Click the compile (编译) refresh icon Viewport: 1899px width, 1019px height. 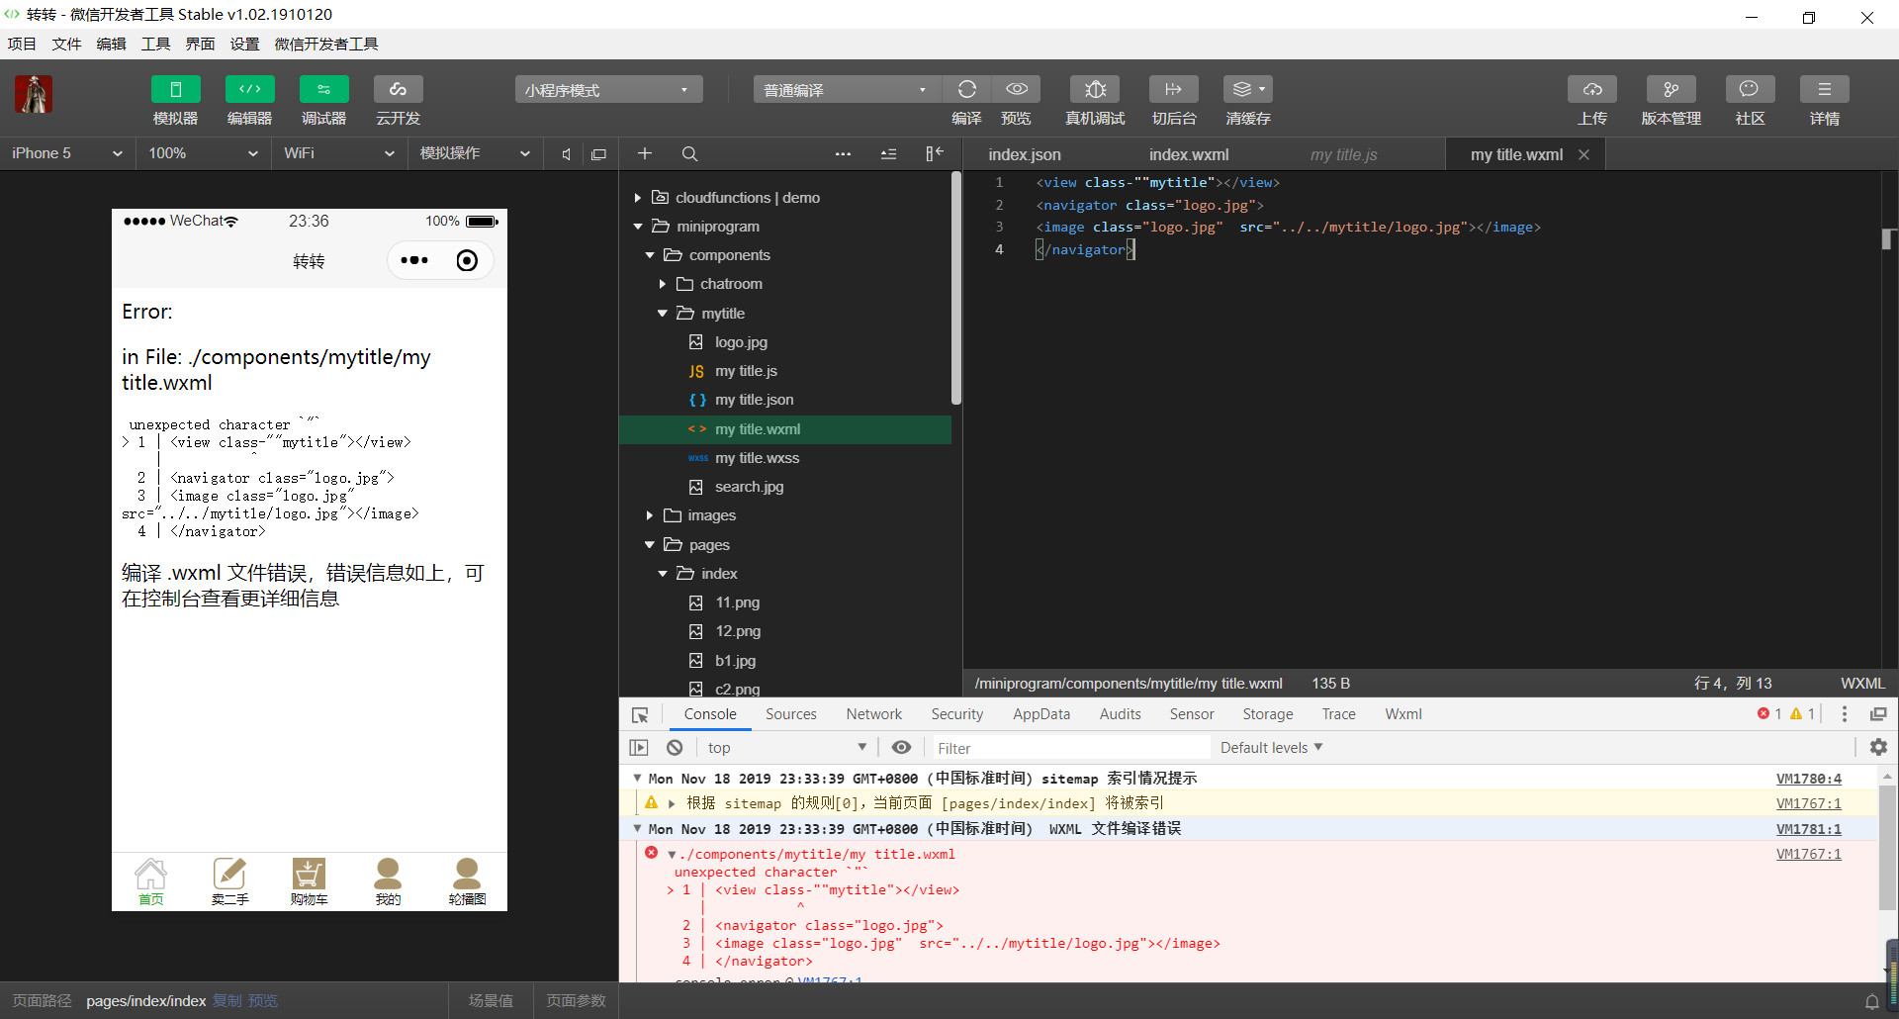966,90
